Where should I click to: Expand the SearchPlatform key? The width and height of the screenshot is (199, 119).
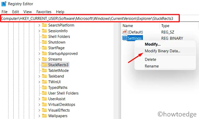click(x=39, y=25)
